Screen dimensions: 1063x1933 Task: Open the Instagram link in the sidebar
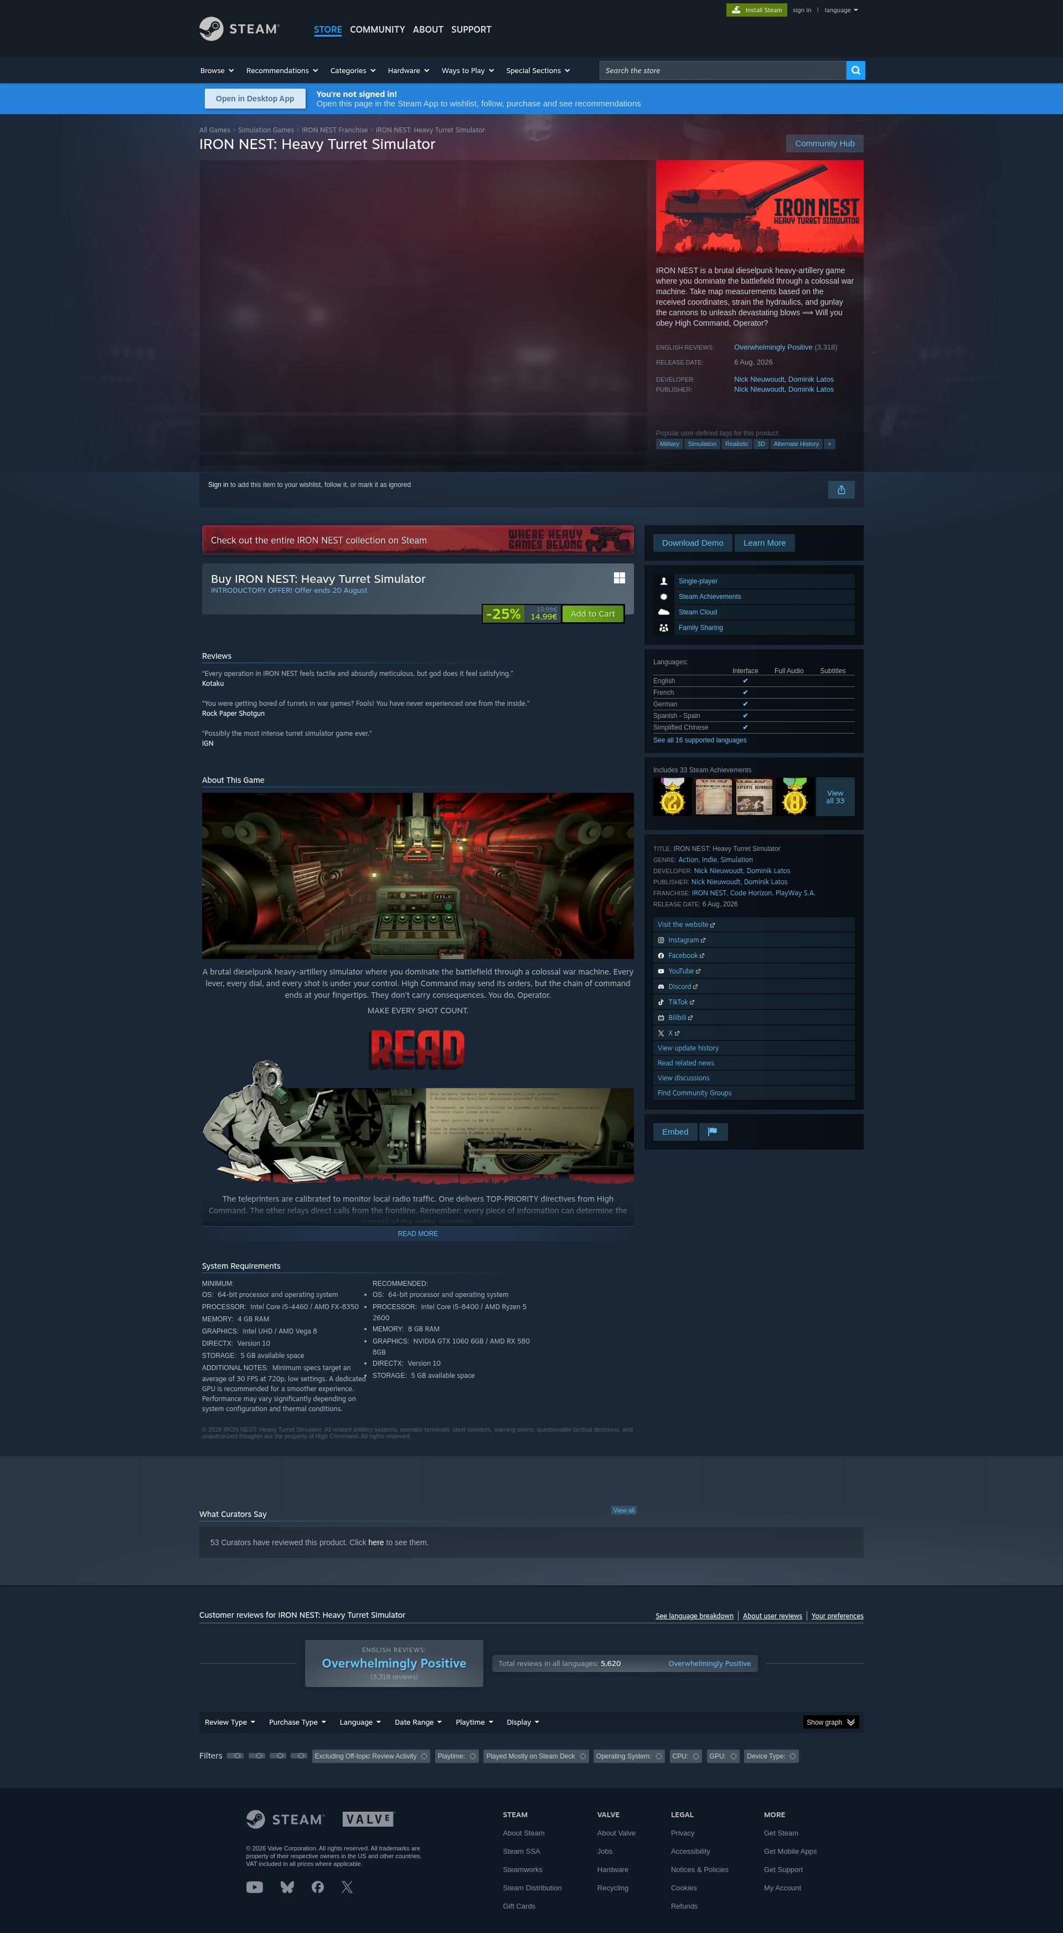click(x=754, y=940)
